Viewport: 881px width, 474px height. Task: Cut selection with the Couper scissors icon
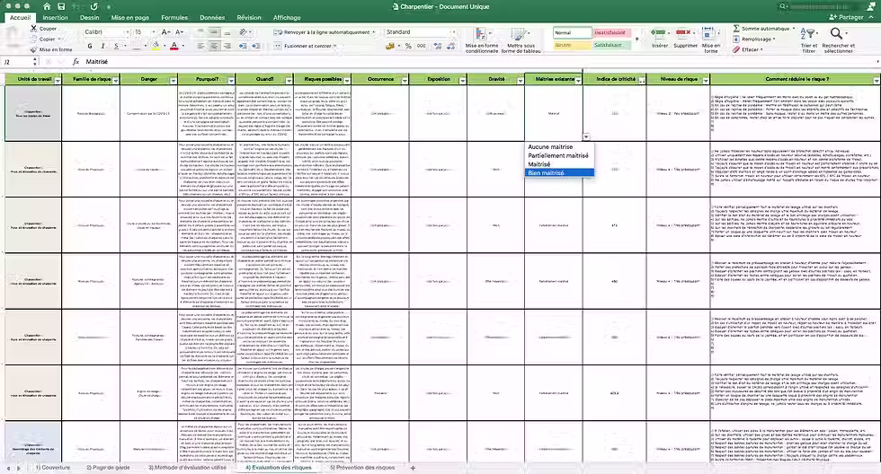click(x=34, y=28)
